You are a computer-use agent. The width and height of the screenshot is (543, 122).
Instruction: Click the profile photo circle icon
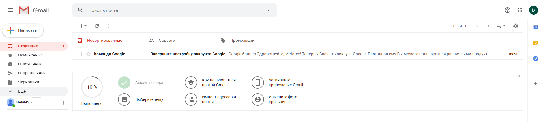click(258, 99)
